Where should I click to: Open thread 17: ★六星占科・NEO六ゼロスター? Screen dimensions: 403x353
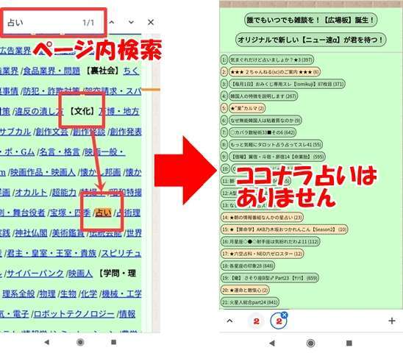coord(262,254)
